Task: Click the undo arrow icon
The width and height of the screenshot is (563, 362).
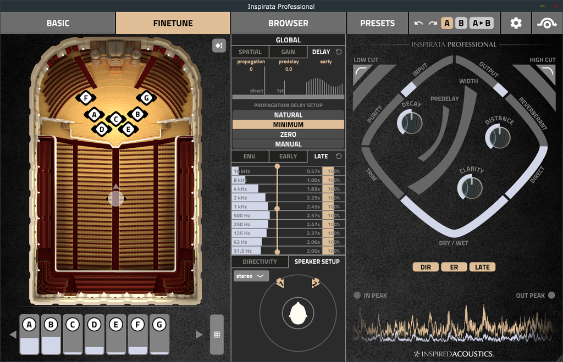Action: tap(418, 23)
